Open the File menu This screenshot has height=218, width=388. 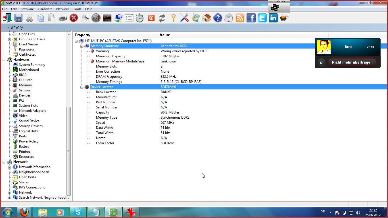click(x=5, y=9)
